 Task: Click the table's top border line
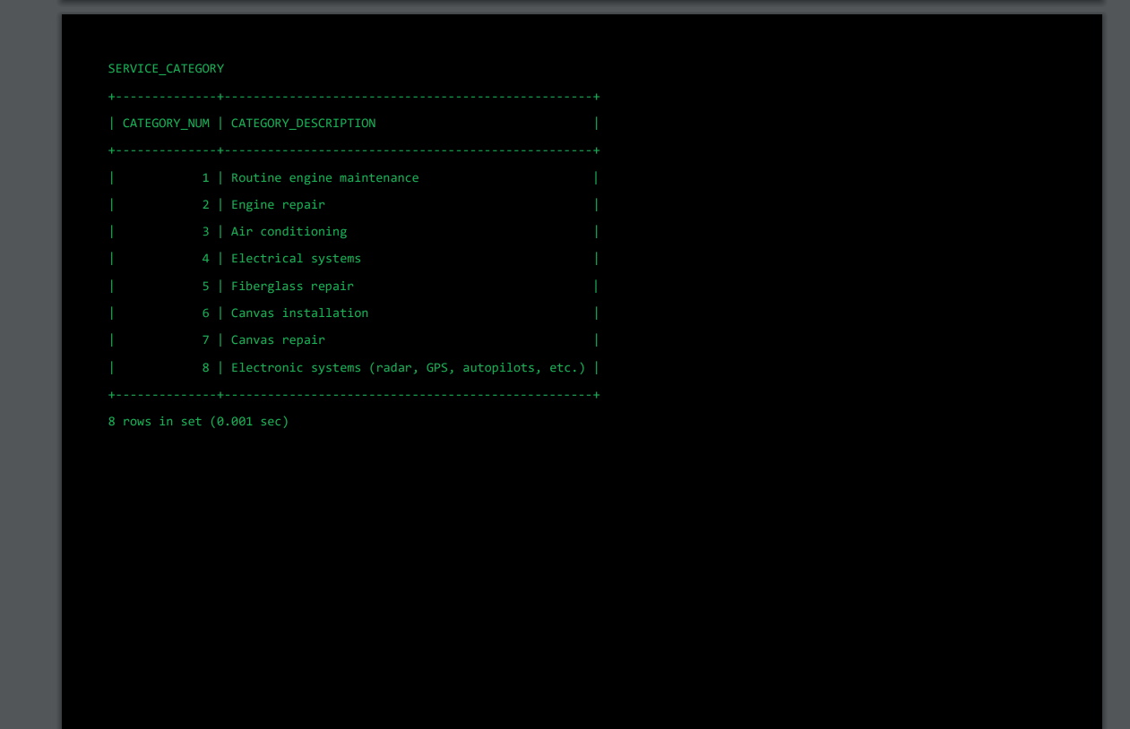pyautogui.click(x=352, y=96)
